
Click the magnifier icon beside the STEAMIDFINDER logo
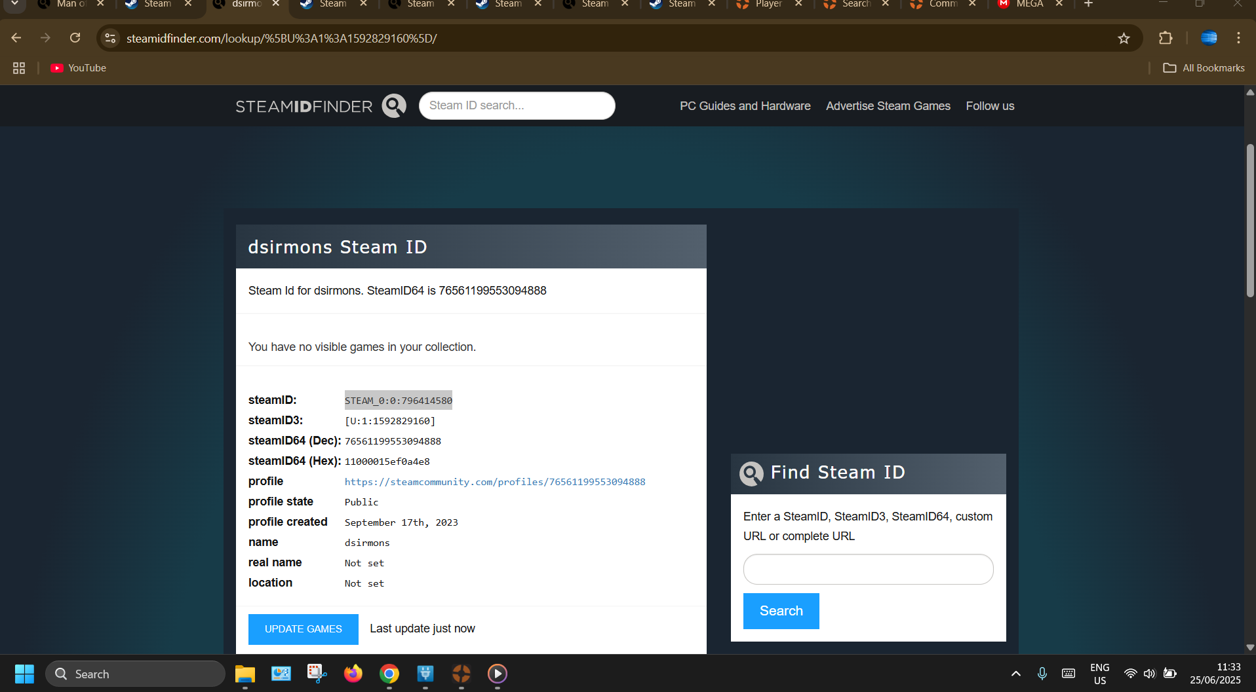(x=394, y=105)
